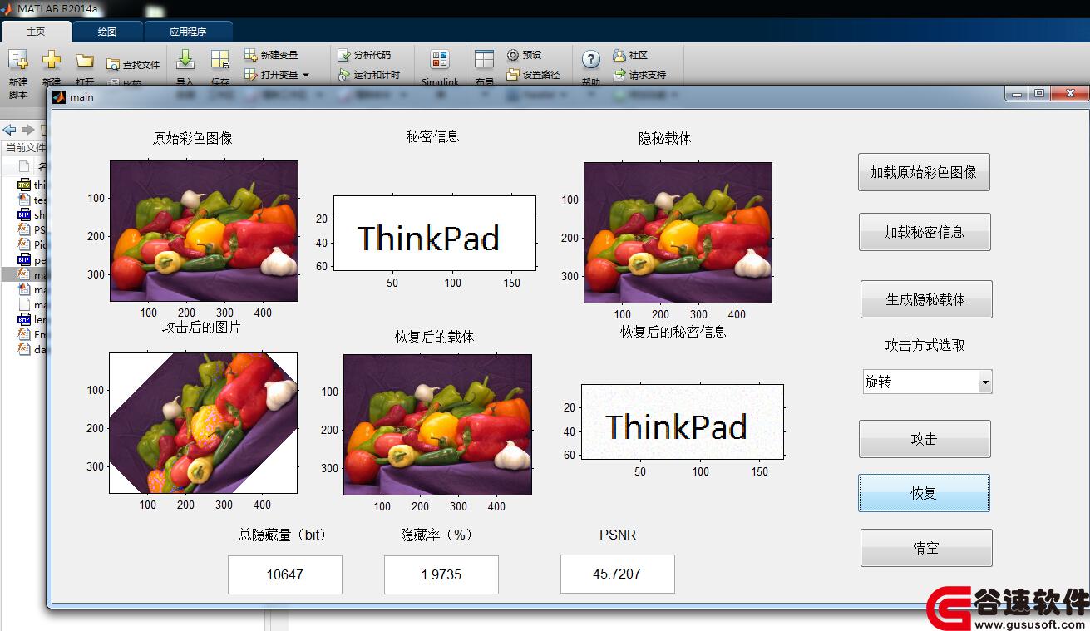Launch Simulink from the toolbar icon
1090x631 pixels.
coord(440,59)
